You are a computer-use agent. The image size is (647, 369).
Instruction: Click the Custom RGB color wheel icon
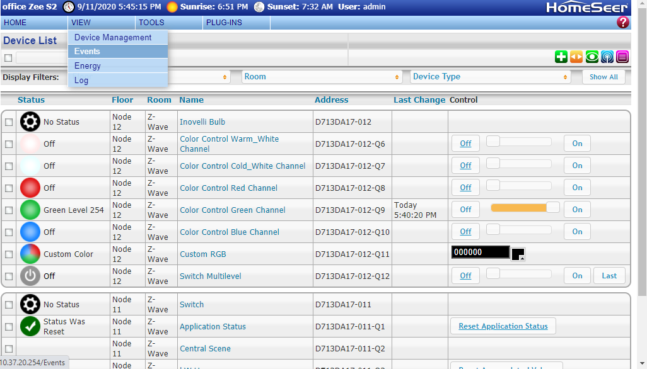[x=30, y=254]
